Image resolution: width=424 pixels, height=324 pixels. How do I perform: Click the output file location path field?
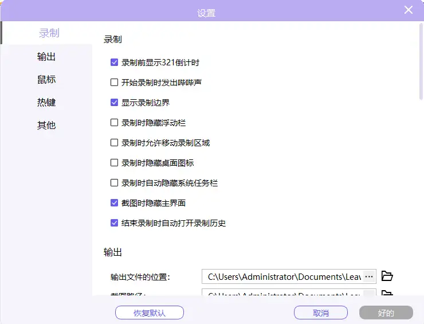(x=282, y=277)
